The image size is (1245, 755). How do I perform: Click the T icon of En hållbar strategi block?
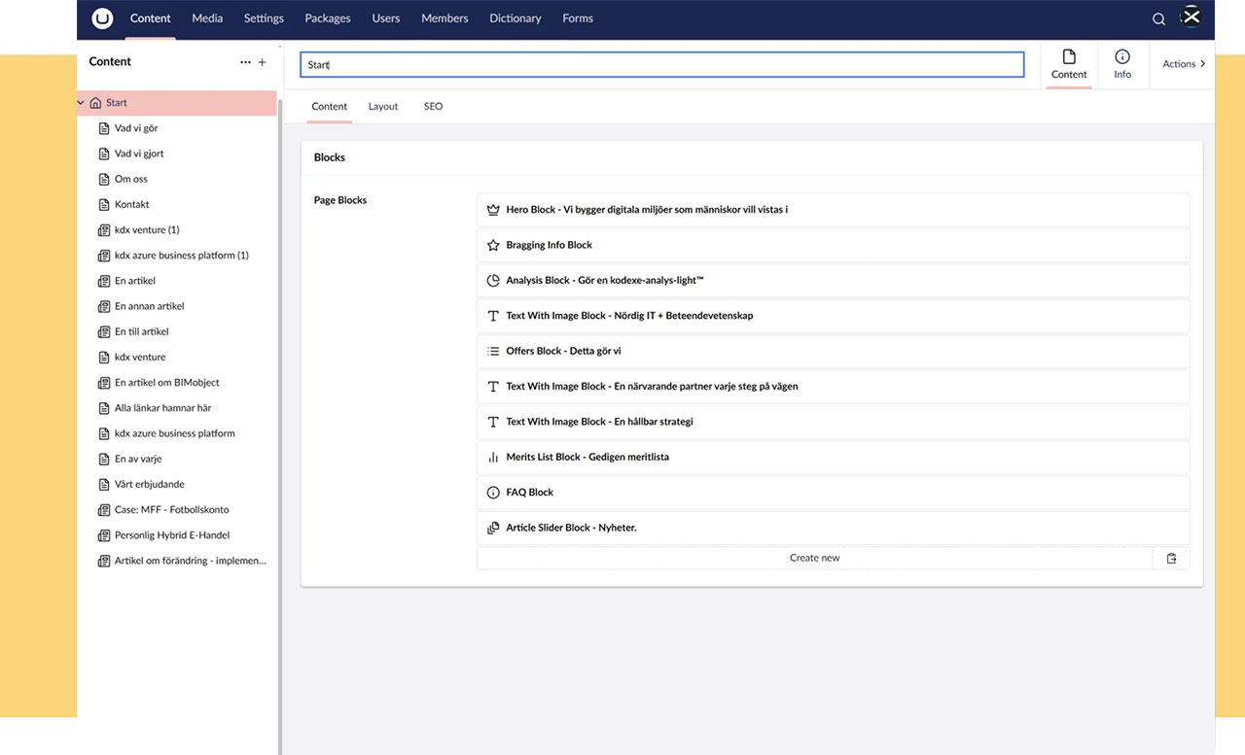coord(493,422)
